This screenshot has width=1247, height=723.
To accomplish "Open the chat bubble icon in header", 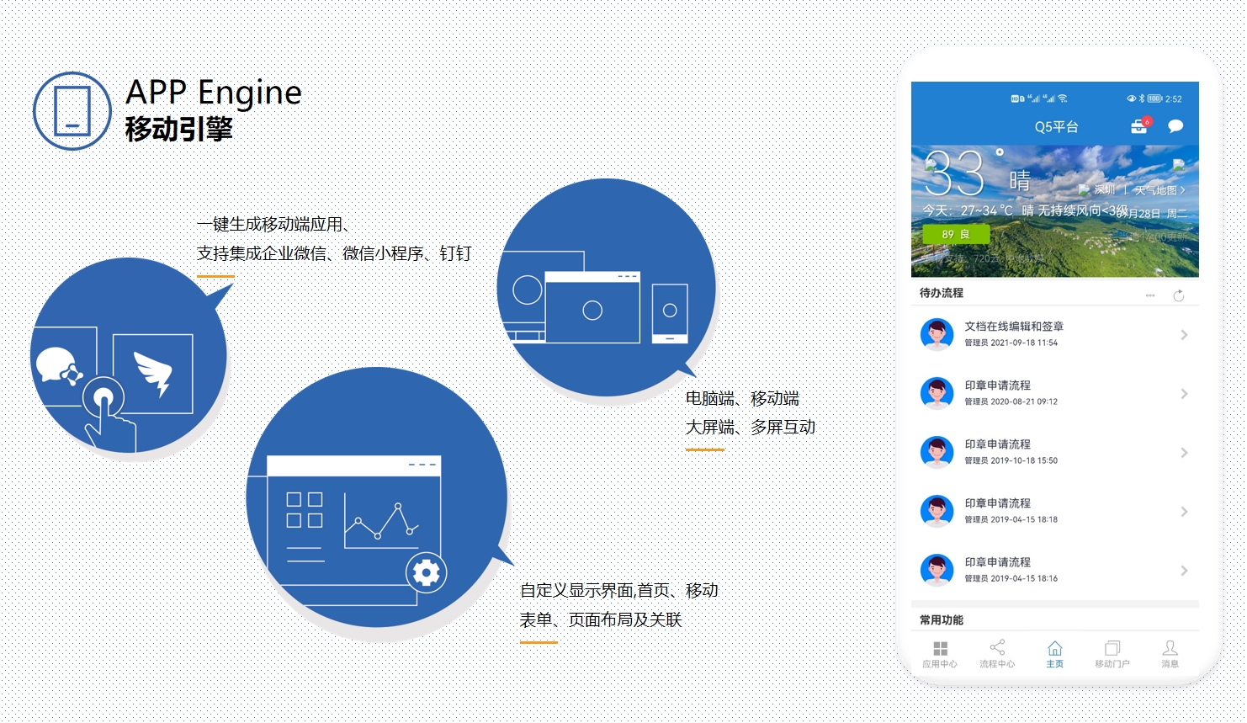I will [x=1175, y=126].
